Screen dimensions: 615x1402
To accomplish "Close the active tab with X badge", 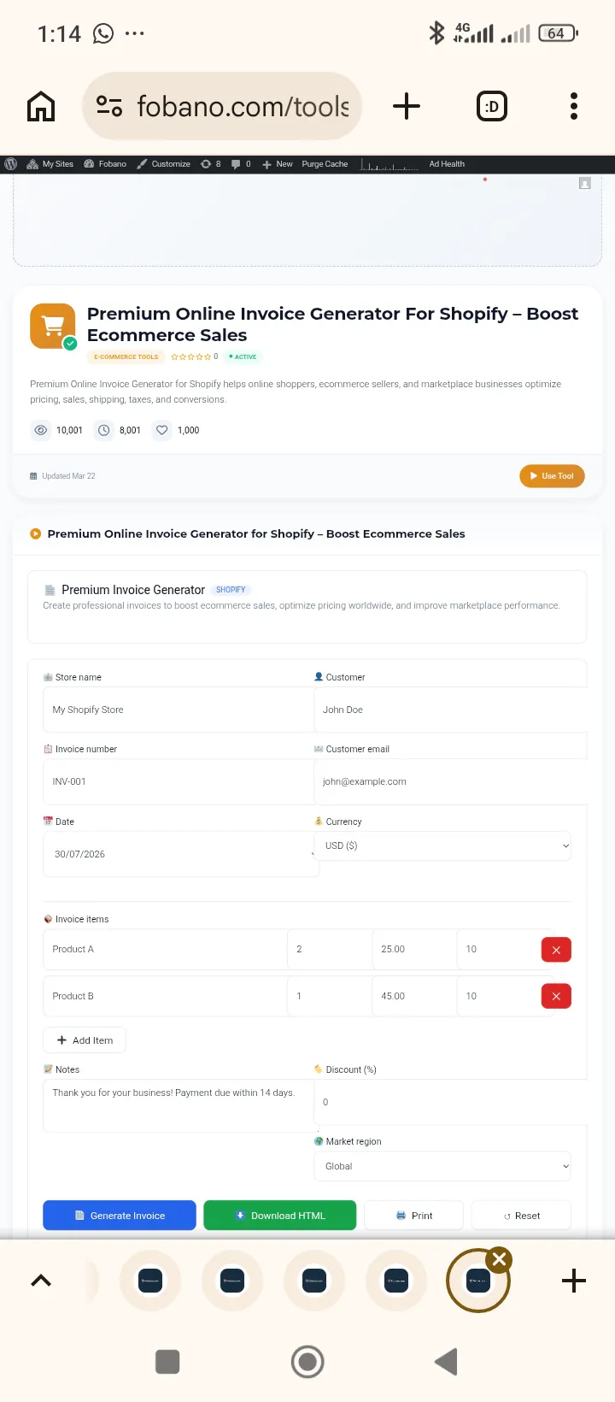I will 500,1259.
